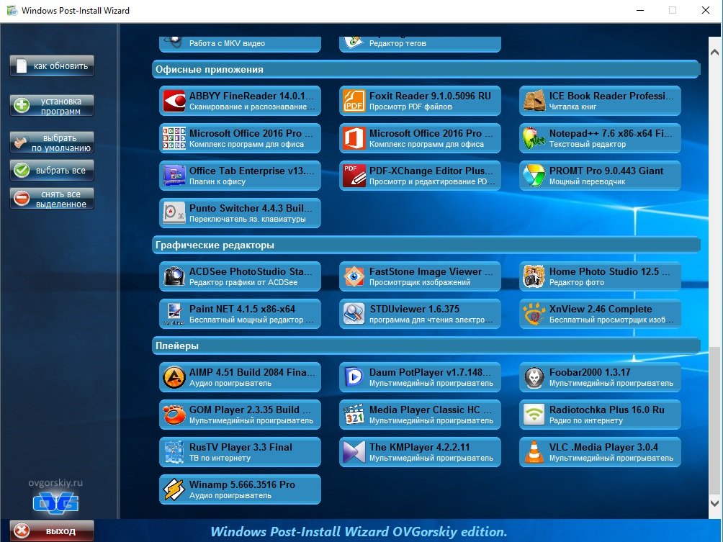Select the ACDSee PhotoStudio camera icon
The height and width of the screenshot is (542, 723).
174,276
